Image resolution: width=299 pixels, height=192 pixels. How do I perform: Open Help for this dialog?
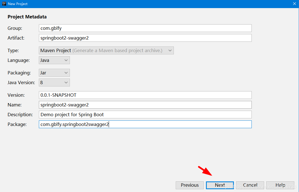[x=280, y=185]
